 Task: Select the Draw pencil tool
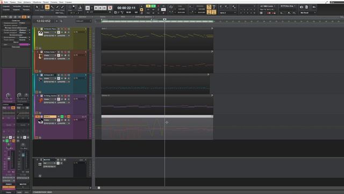58,7
